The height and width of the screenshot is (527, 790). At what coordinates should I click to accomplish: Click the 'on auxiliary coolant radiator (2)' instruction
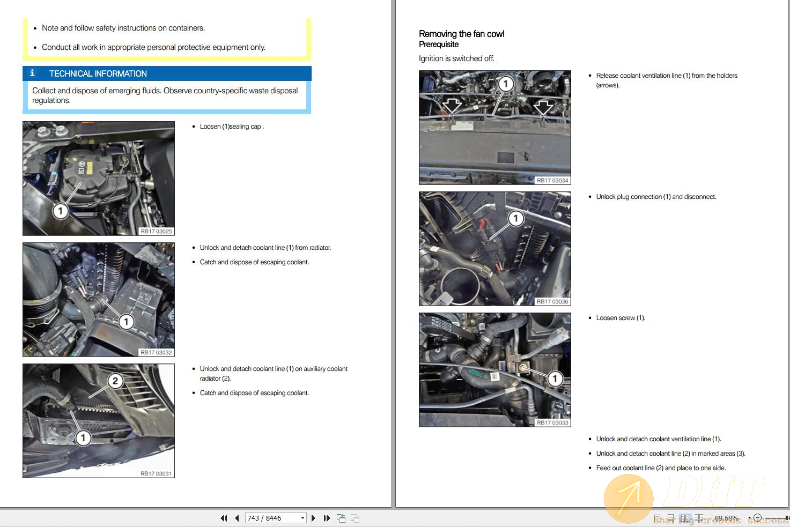[x=274, y=374]
